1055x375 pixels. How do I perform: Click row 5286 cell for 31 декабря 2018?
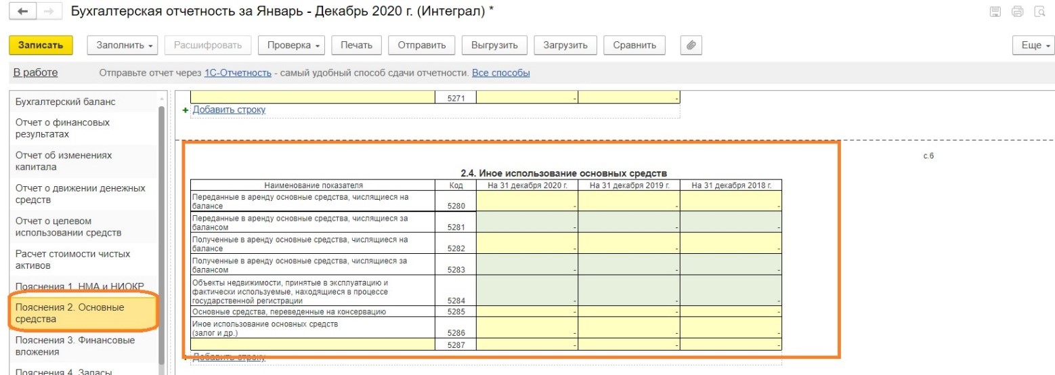click(731, 328)
